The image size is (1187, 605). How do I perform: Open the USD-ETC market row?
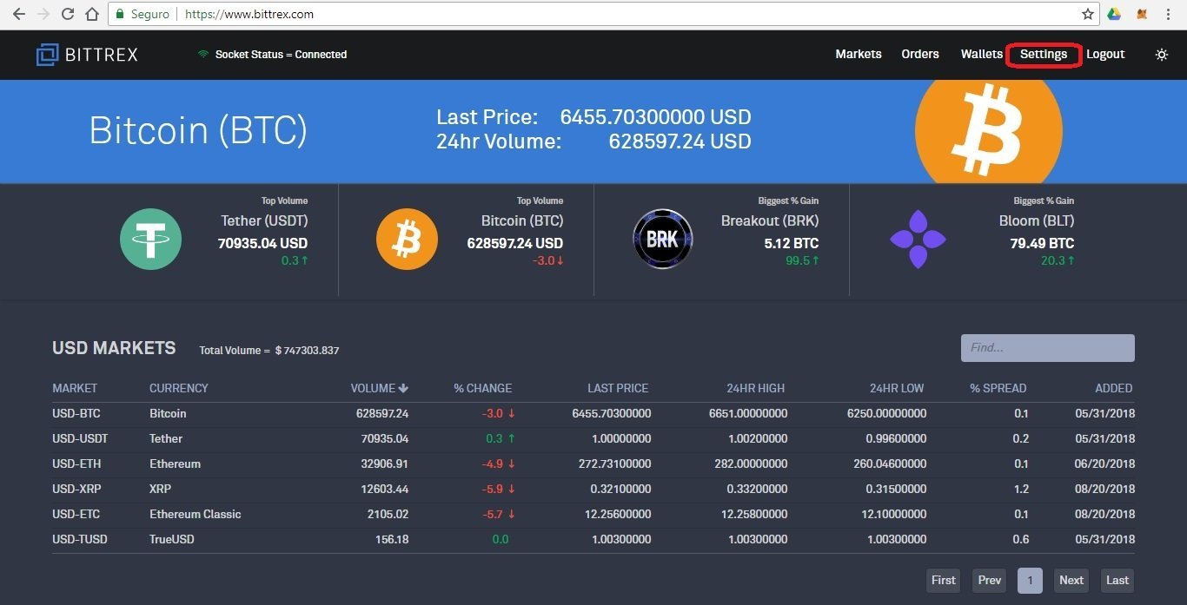(x=593, y=515)
